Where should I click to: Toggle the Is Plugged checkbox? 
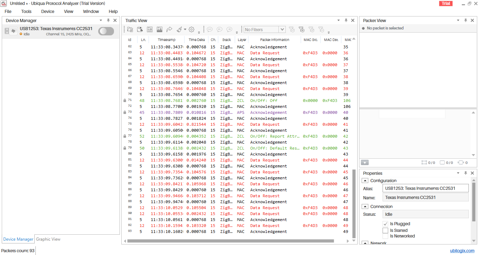tap(385, 224)
